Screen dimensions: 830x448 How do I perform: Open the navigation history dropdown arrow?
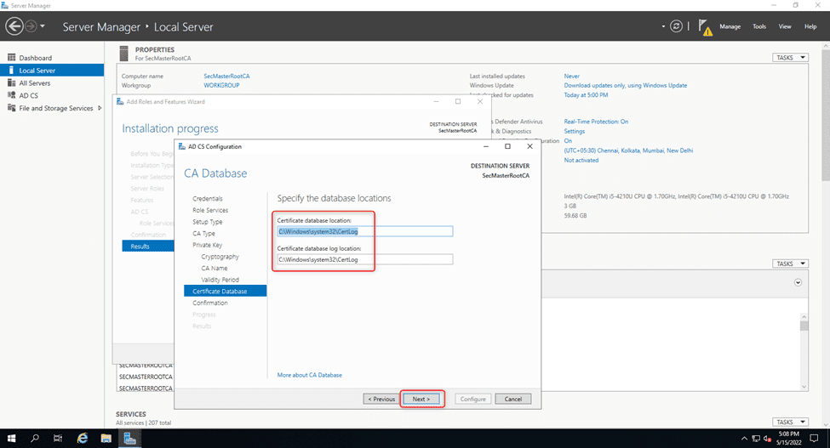pyautogui.click(x=43, y=26)
